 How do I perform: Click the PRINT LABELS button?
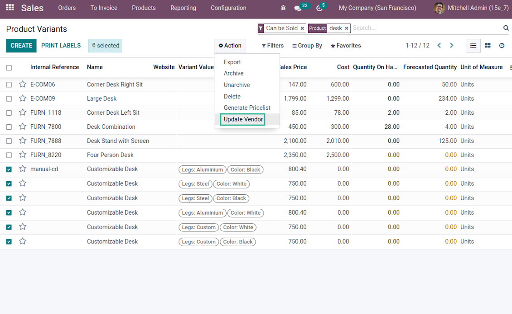(61, 46)
